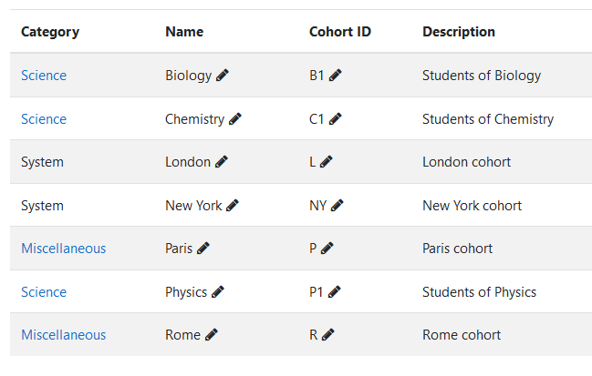Click pencil icon next to P ID

pos(327,249)
